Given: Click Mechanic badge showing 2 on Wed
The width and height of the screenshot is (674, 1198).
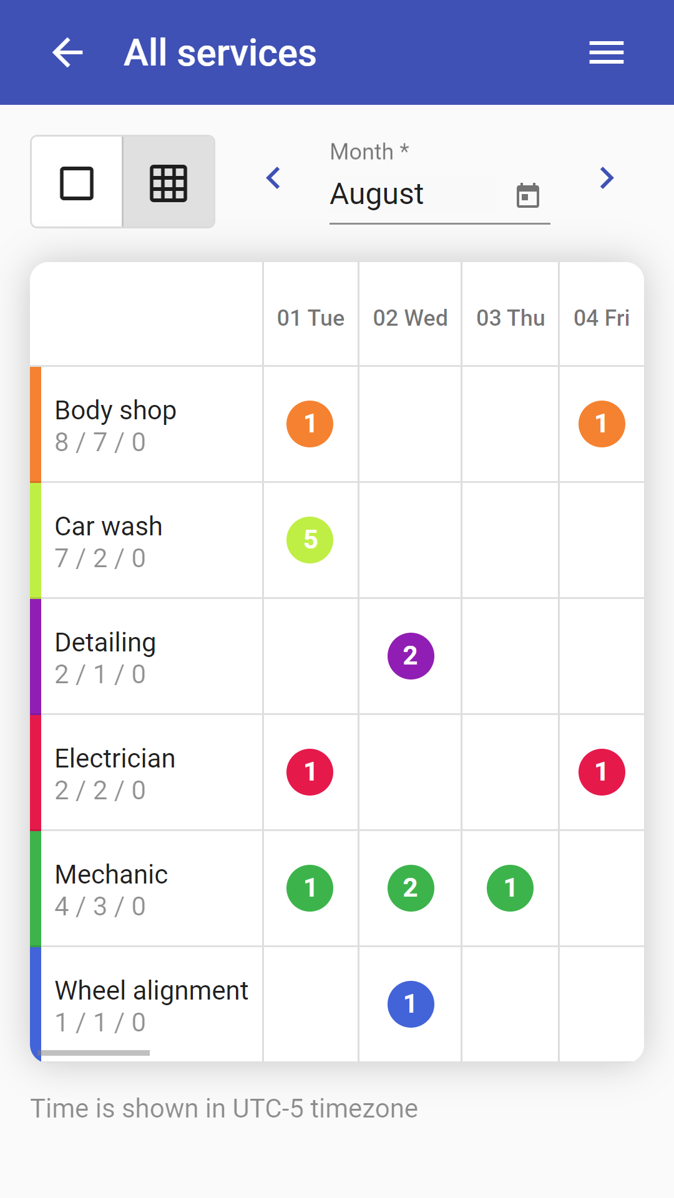Looking at the screenshot, I should coord(411,888).
